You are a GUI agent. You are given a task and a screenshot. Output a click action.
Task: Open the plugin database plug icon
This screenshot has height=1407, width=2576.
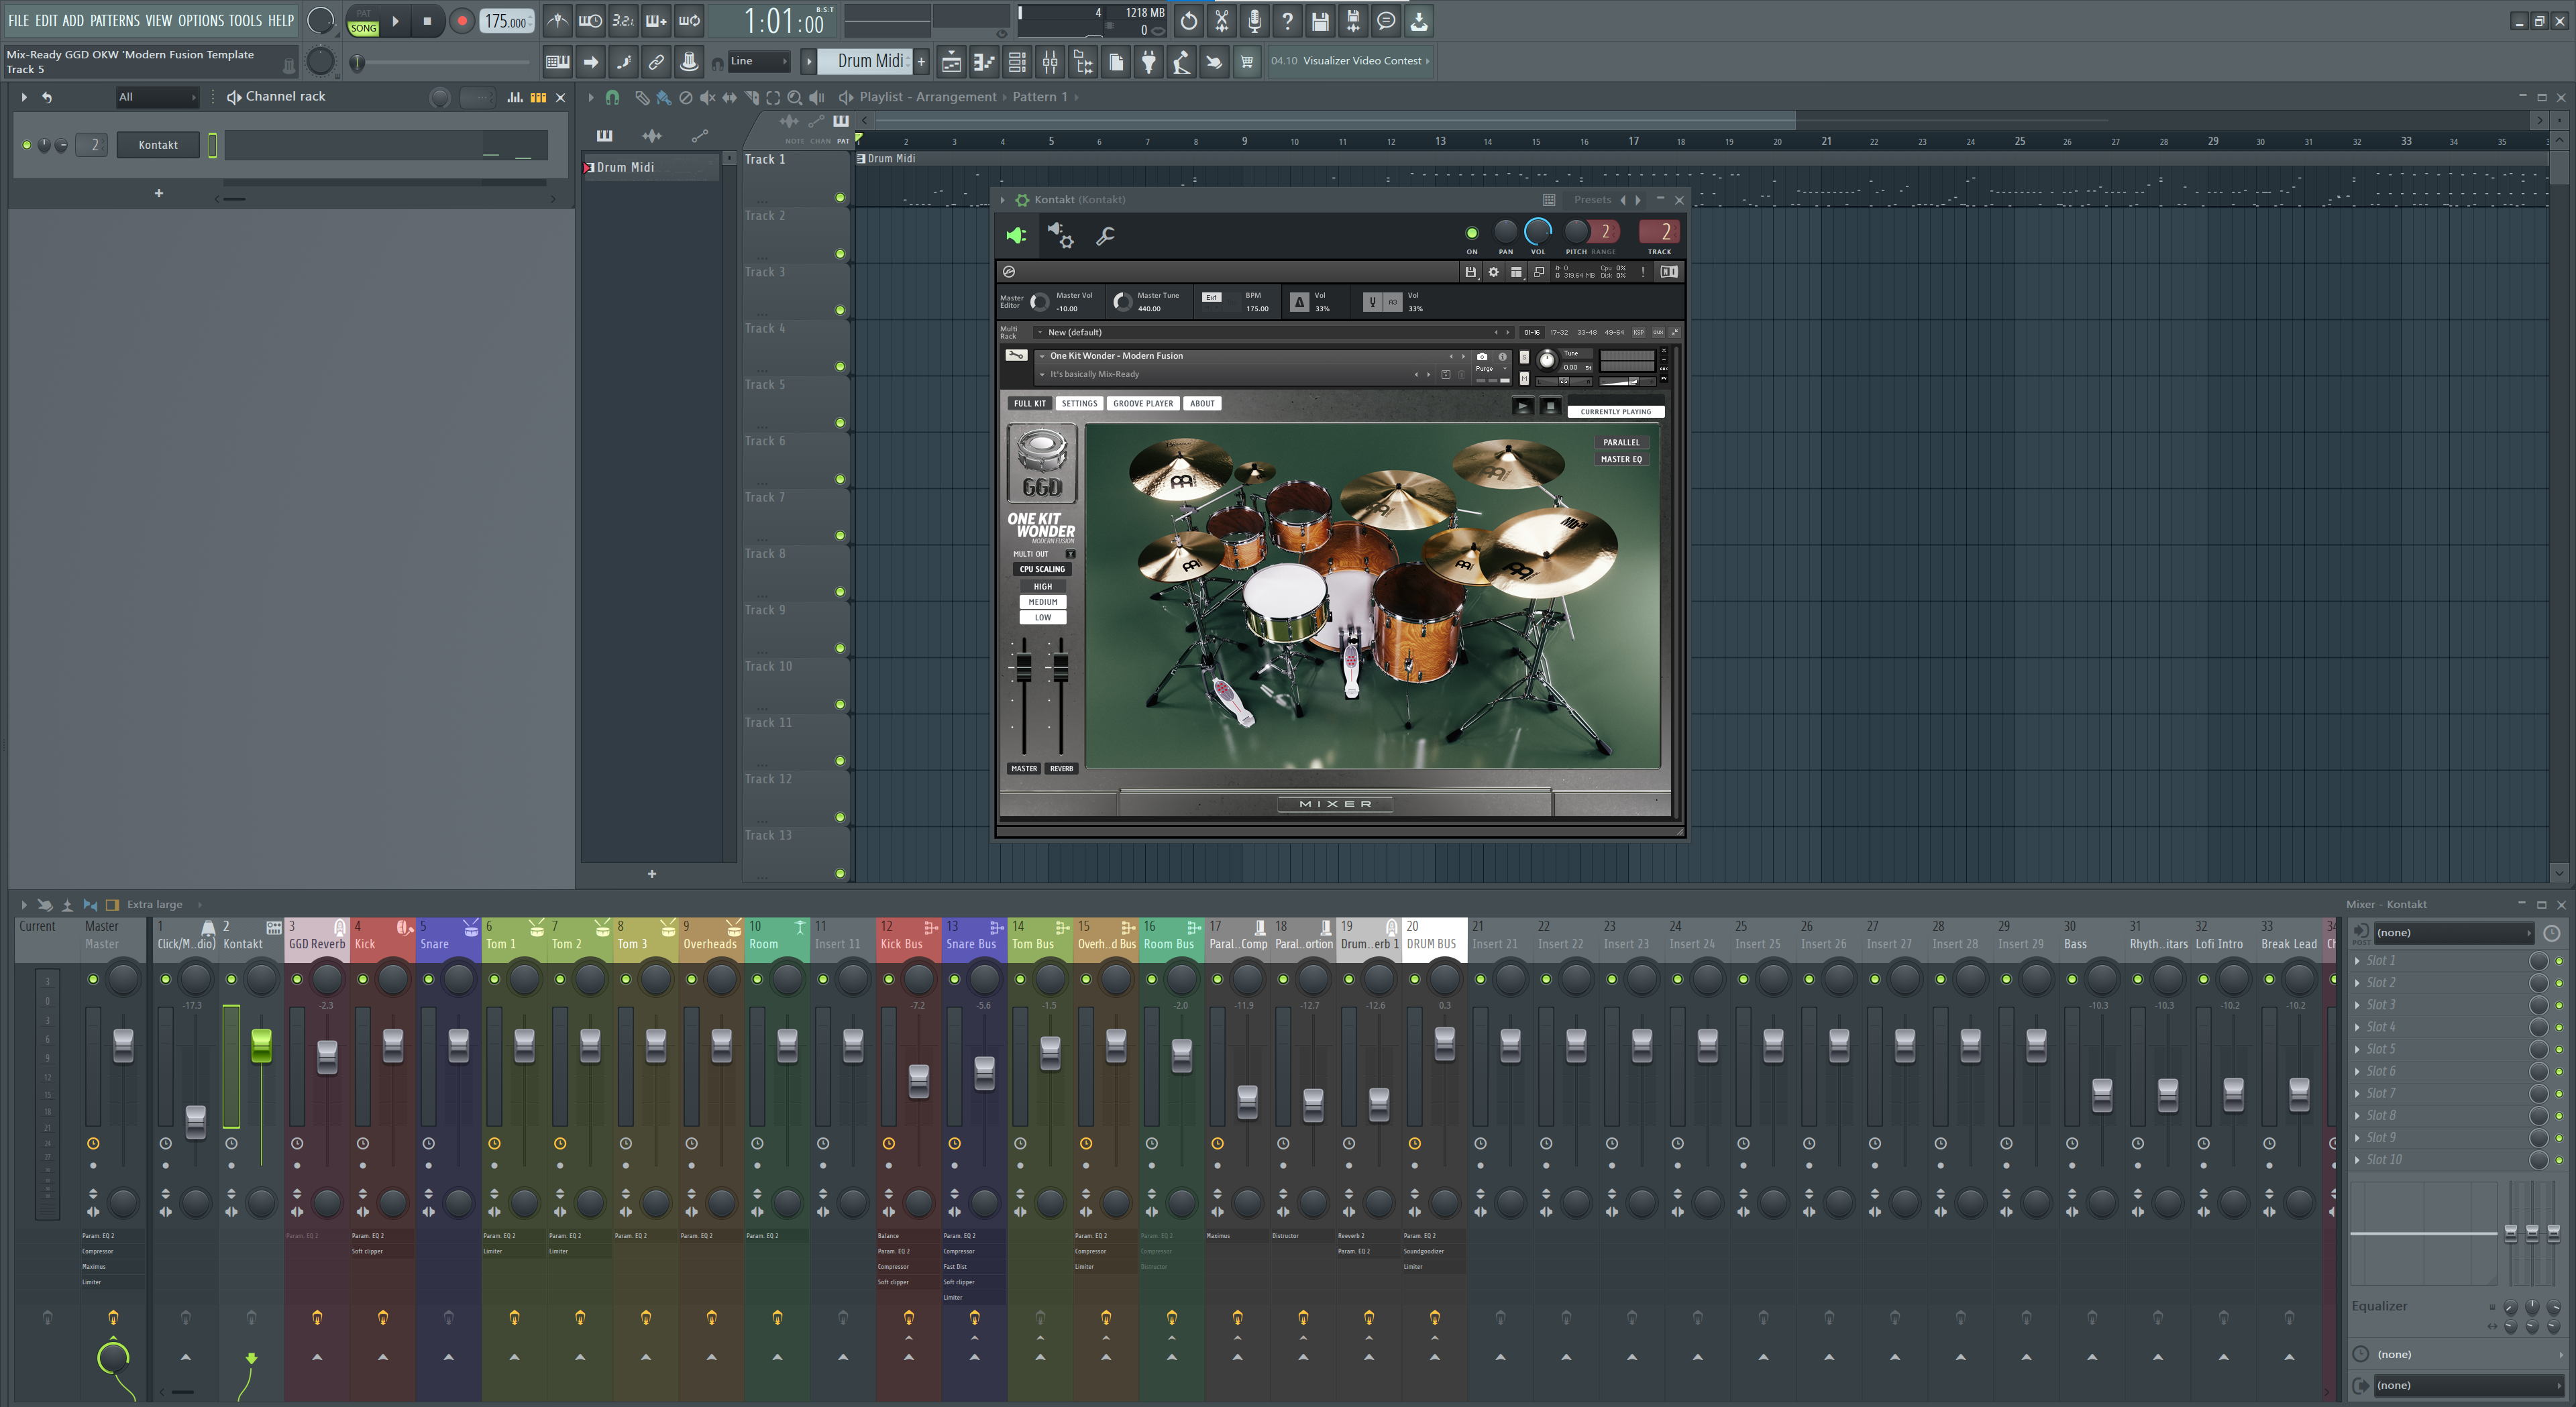pyautogui.click(x=1149, y=62)
